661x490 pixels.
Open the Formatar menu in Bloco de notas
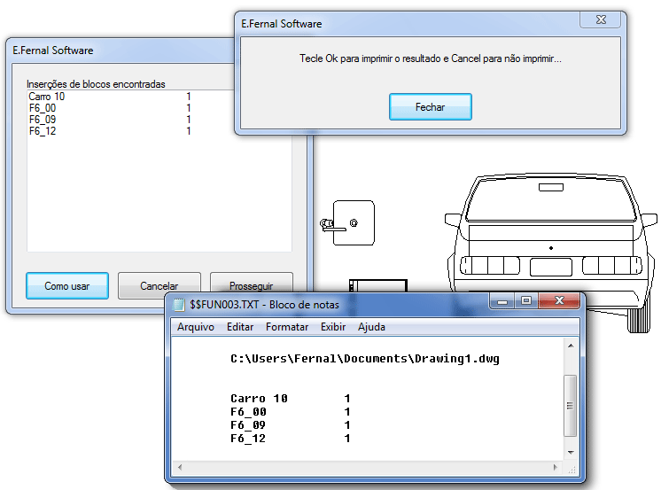click(287, 327)
